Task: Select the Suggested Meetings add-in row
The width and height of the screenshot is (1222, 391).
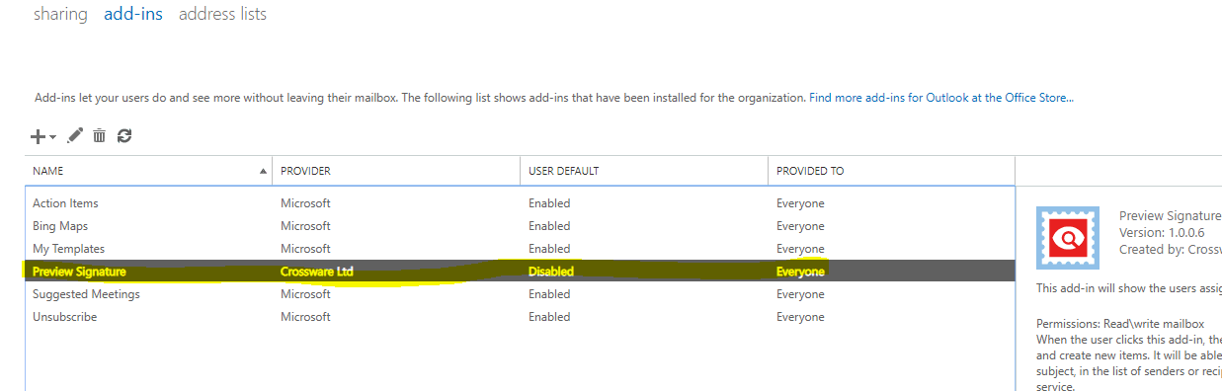Action: pos(520,294)
